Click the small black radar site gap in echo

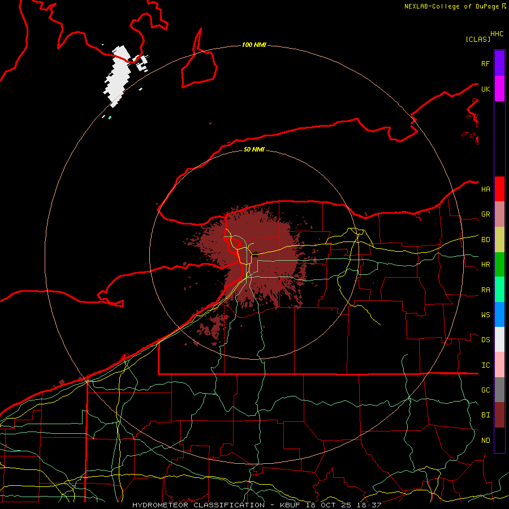tap(256, 253)
